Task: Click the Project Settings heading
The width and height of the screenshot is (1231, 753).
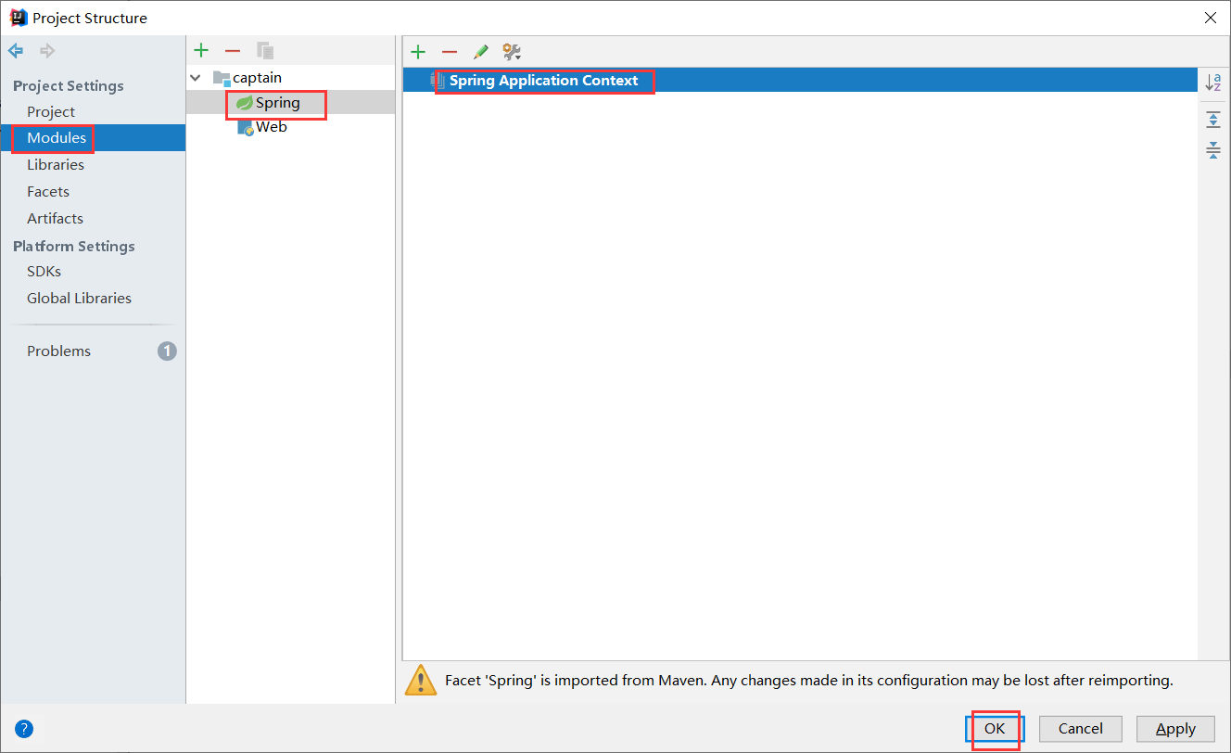Action: click(x=68, y=85)
